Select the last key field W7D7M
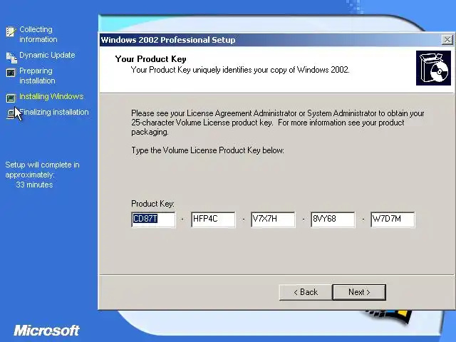This screenshot has width=456, height=342. coord(393,219)
